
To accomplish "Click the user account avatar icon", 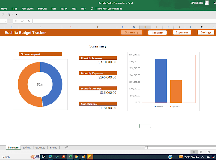I will point(207,3).
